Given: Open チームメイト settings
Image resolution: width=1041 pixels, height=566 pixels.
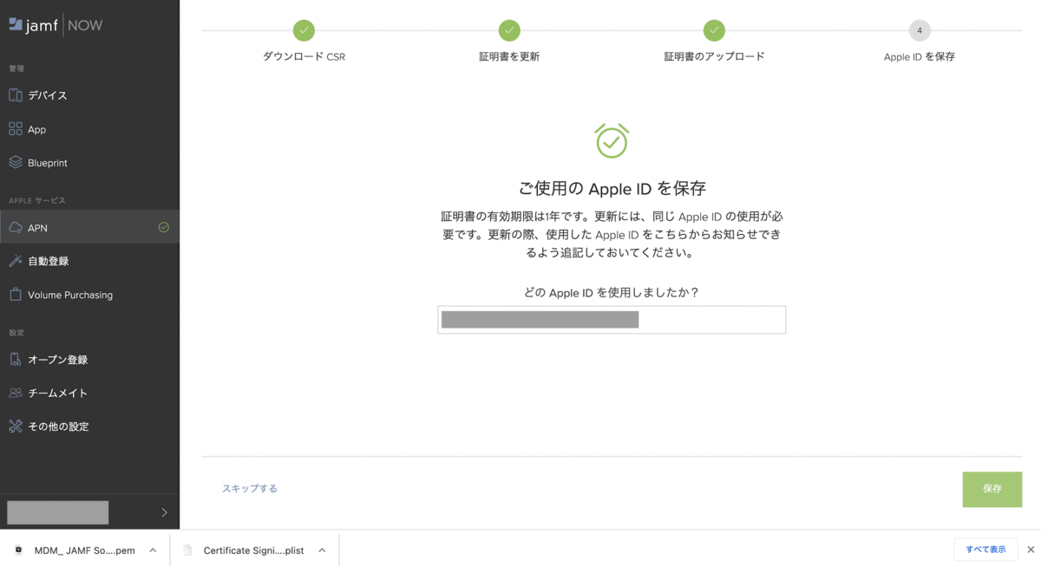Looking at the screenshot, I should [89, 393].
